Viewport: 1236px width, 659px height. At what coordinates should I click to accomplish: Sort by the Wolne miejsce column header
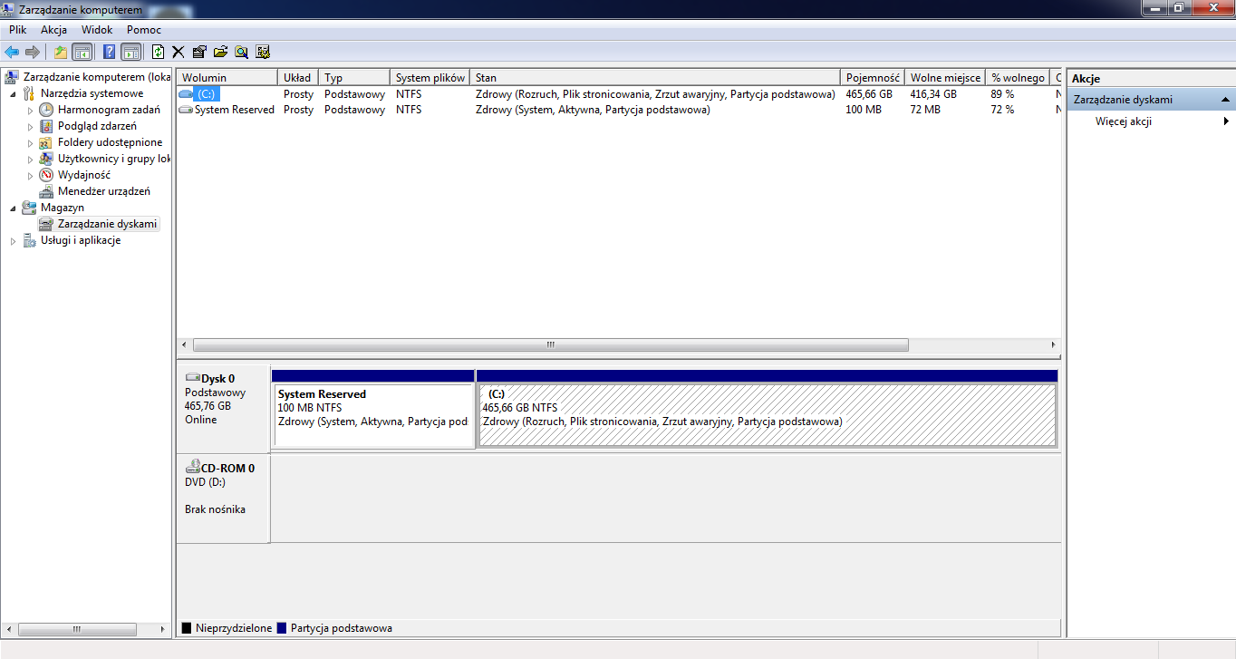pos(945,78)
